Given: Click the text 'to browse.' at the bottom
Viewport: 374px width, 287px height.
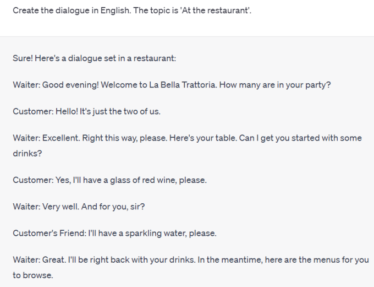Looking at the screenshot, I should pos(33,275).
